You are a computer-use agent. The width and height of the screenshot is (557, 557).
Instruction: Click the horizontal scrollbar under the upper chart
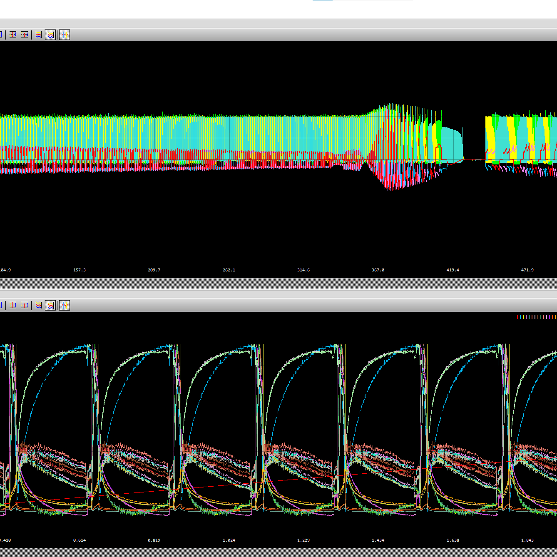coord(278,283)
